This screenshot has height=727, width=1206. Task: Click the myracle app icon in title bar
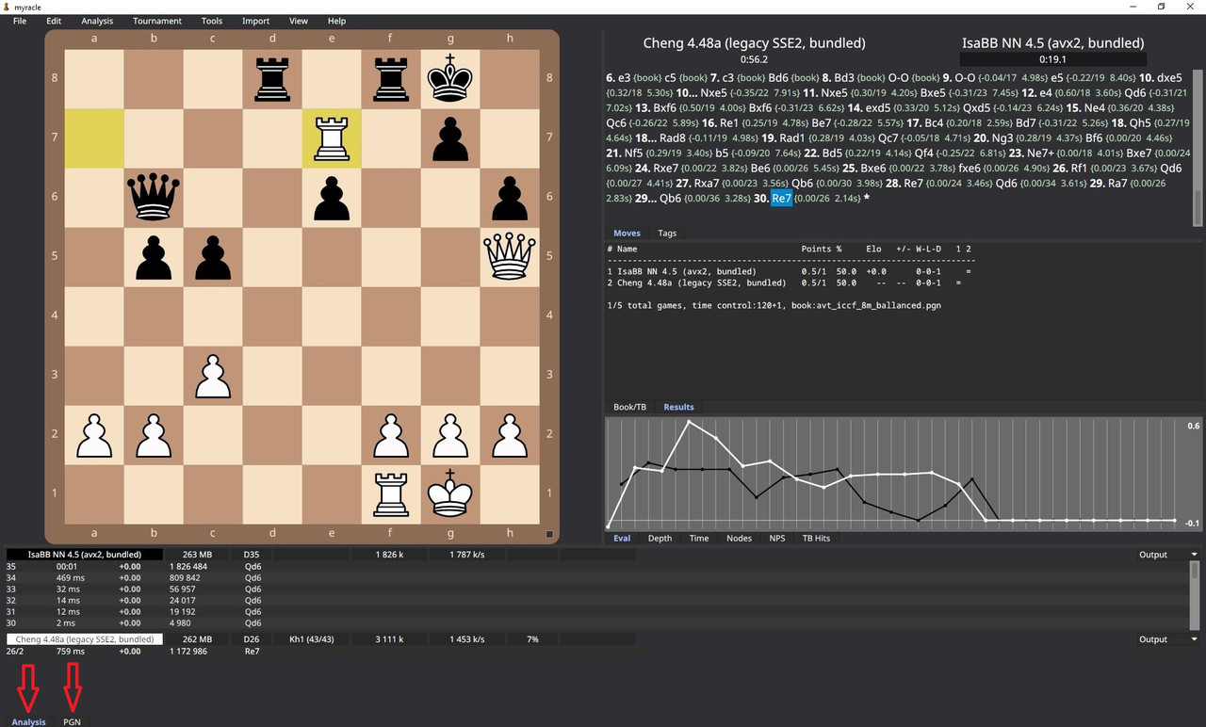click(x=8, y=7)
